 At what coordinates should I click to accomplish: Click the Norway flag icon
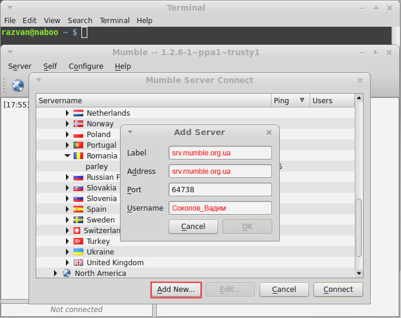pos(78,123)
